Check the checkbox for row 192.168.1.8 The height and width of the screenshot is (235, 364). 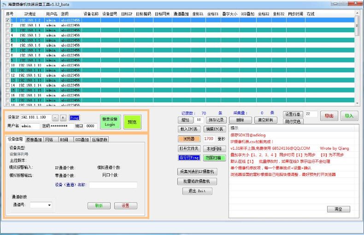[x=7, y=55]
